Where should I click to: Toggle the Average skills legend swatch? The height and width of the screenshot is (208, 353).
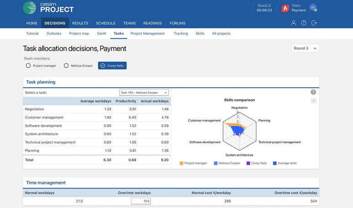[274, 163]
